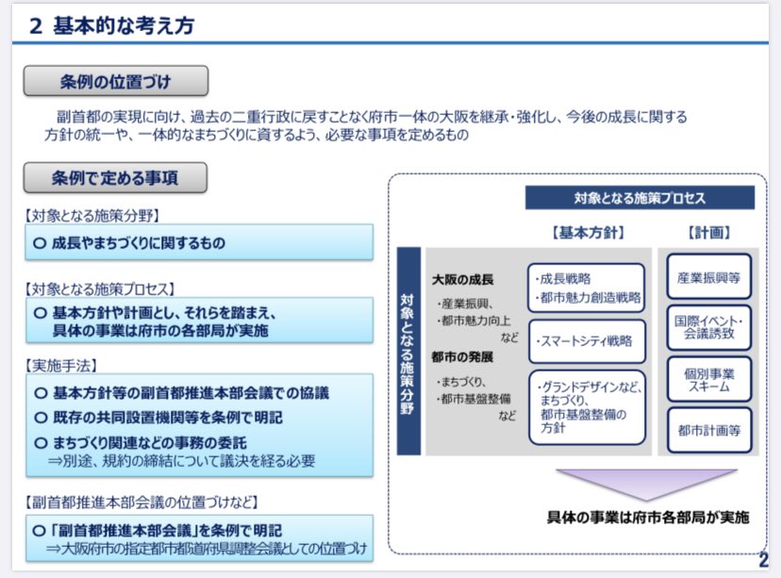Select the '条例で定める事項' heading box
The width and height of the screenshot is (781, 578).
[x=115, y=177]
